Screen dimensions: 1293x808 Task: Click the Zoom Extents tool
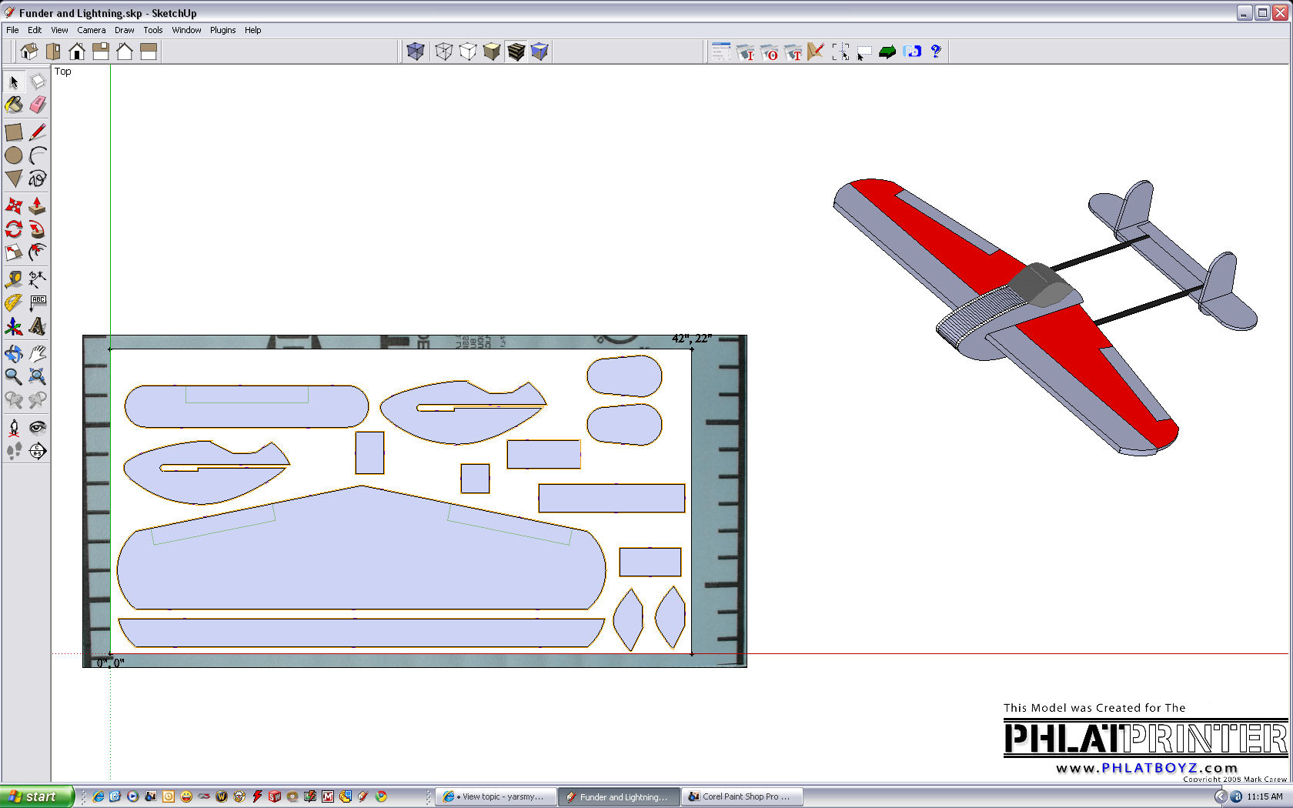point(37,376)
